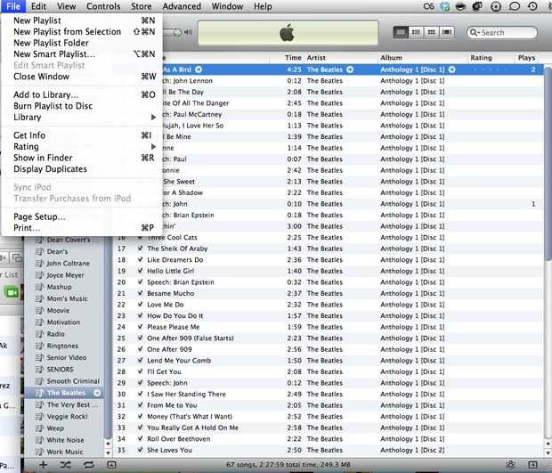Open the Edit menu
Screen dimensions: 552x473
(x=38, y=6)
